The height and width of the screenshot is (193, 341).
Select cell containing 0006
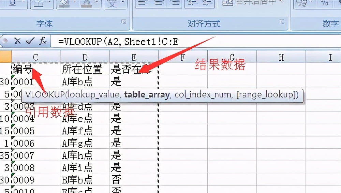tap(36, 143)
